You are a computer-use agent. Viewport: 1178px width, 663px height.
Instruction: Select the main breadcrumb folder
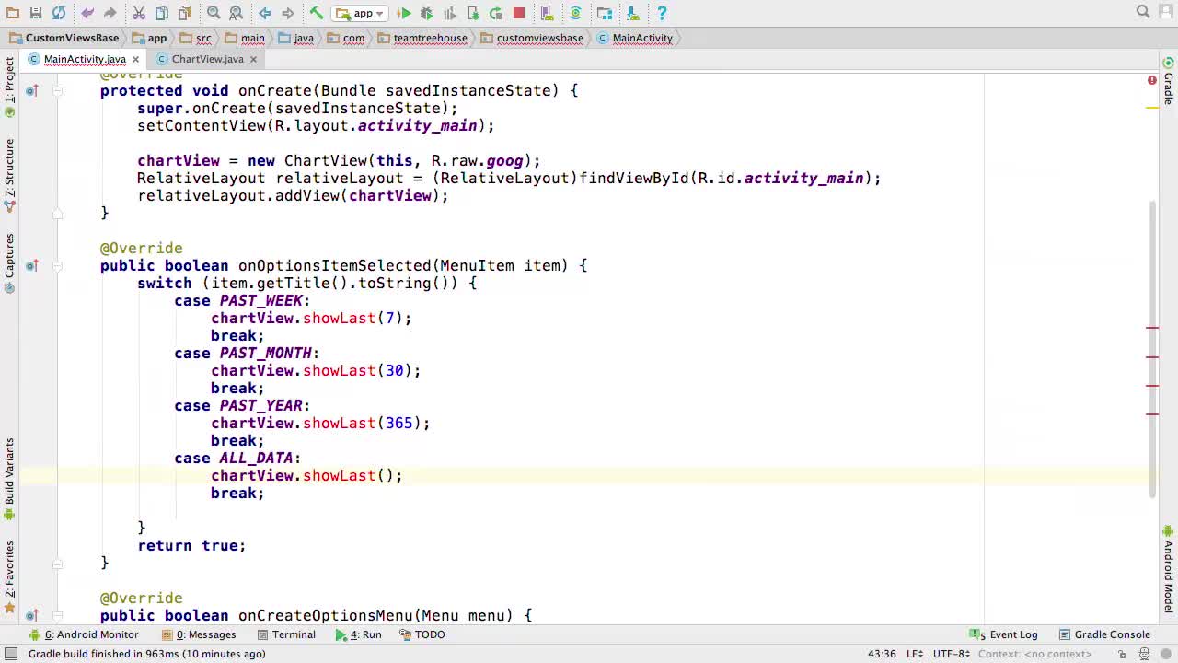[246, 38]
